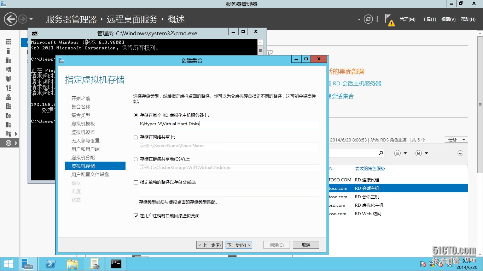Open the Windows Start button
The image size is (483, 271).
click(x=8, y=264)
